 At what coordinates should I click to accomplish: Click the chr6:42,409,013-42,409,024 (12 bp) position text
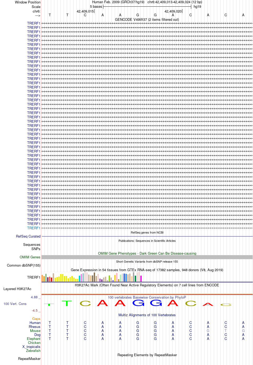point(175,2)
